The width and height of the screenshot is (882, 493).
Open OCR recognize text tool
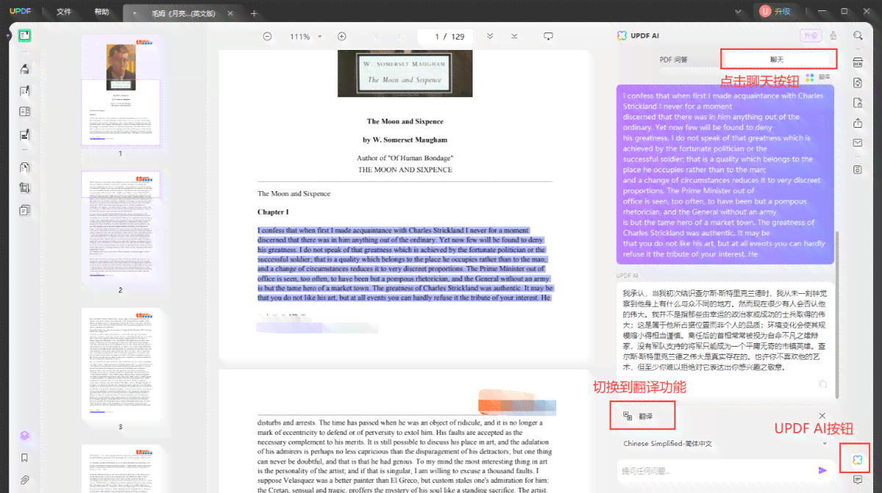[x=858, y=63]
